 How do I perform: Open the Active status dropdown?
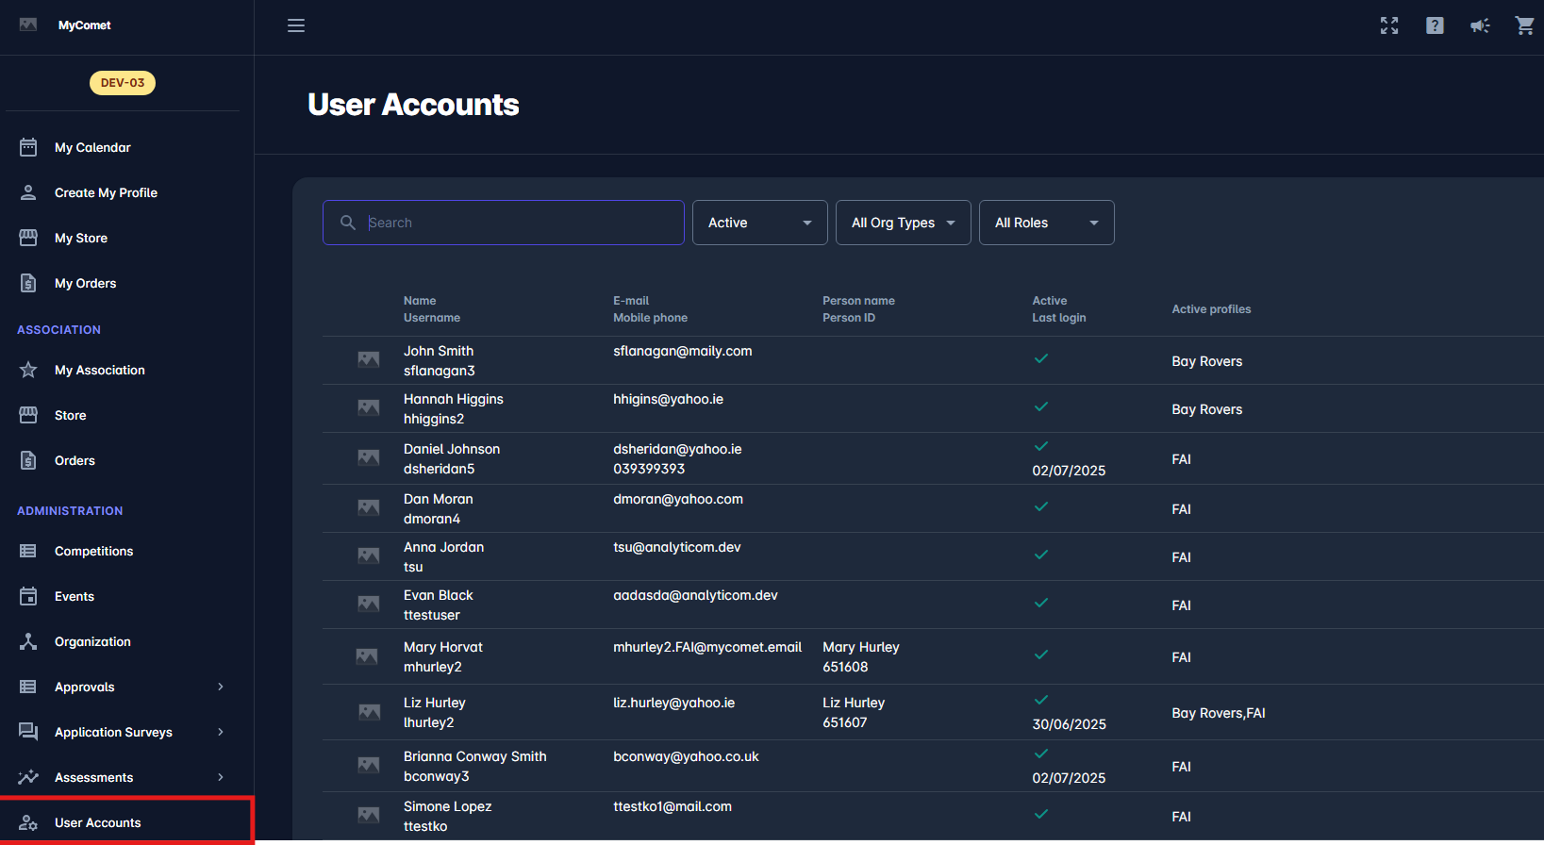coord(759,223)
